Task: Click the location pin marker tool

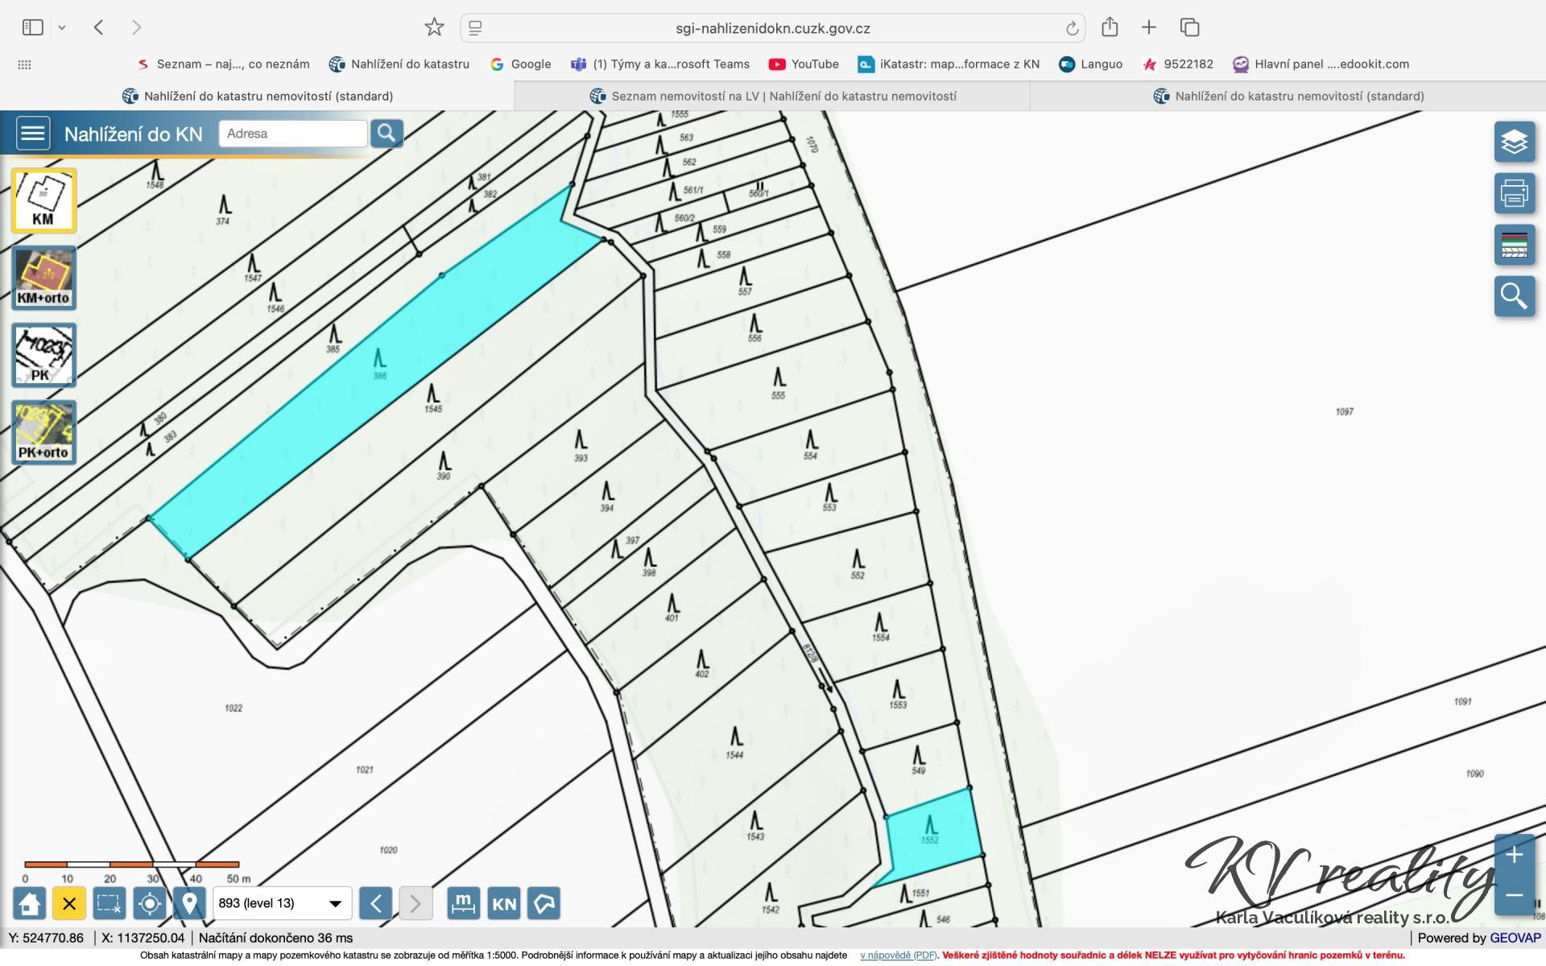Action: (x=189, y=903)
